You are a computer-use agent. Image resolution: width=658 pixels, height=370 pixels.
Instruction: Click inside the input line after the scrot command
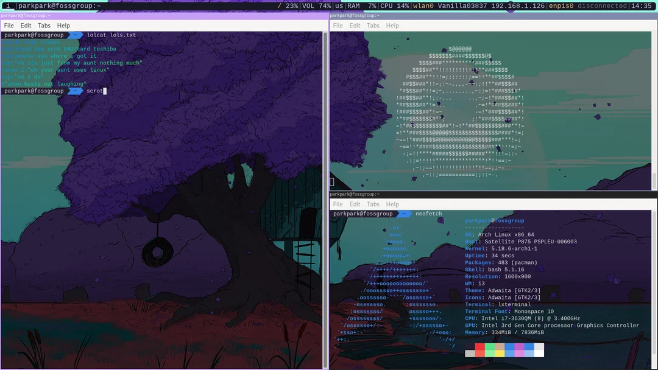click(105, 90)
